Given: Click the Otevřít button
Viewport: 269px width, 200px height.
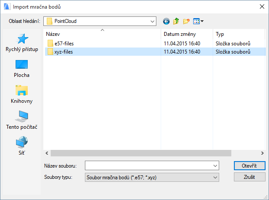Looking at the screenshot, I should click(250, 165).
